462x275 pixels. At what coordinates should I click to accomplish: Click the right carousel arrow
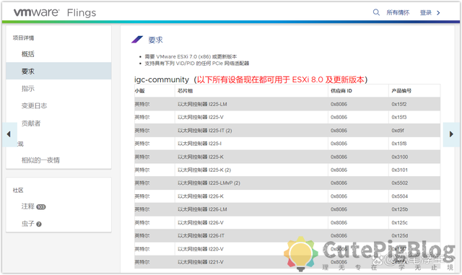pyautogui.click(x=451, y=134)
